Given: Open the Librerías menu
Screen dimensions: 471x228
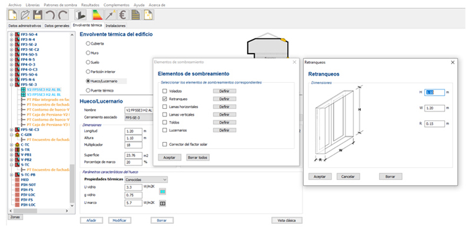Looking at the screenshot, I should pos(32,5).
